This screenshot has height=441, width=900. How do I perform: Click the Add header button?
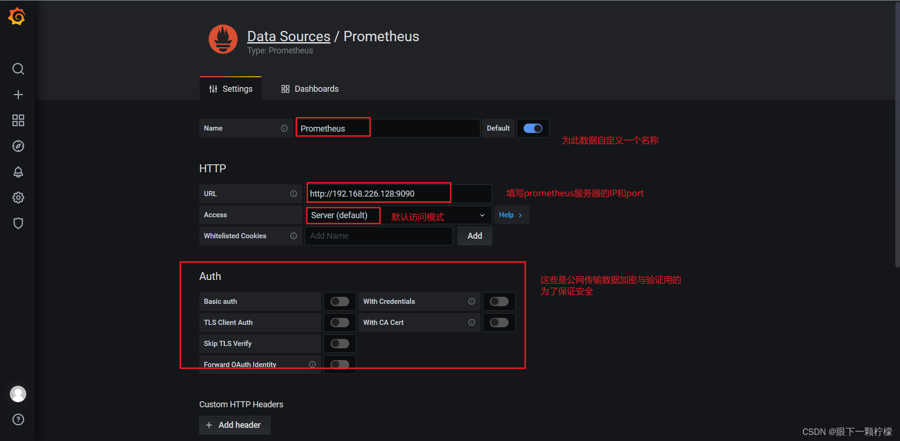pyautogui.click(x=234, y=425)
